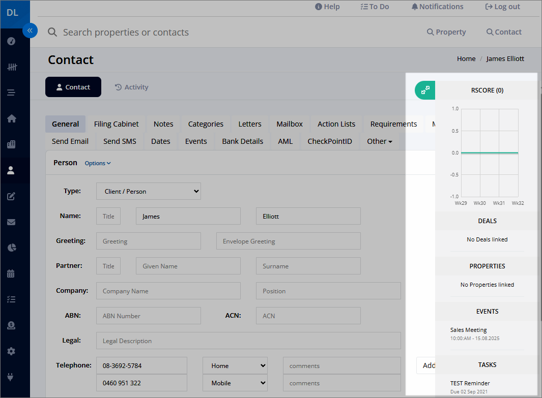
Task: Open the Send SMS tab
Action: pos(120,141)
